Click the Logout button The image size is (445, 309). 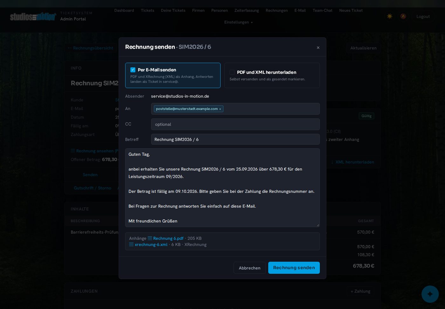click(423, 17)
